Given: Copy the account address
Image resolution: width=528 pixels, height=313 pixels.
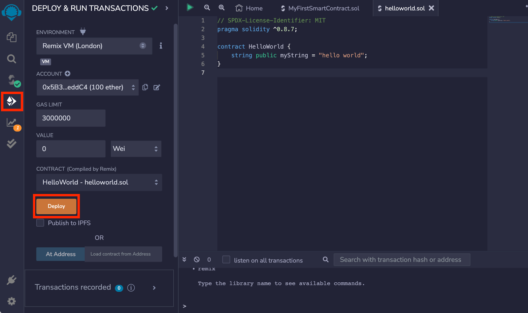Looking at the screenshot, I should coord(145,87).
